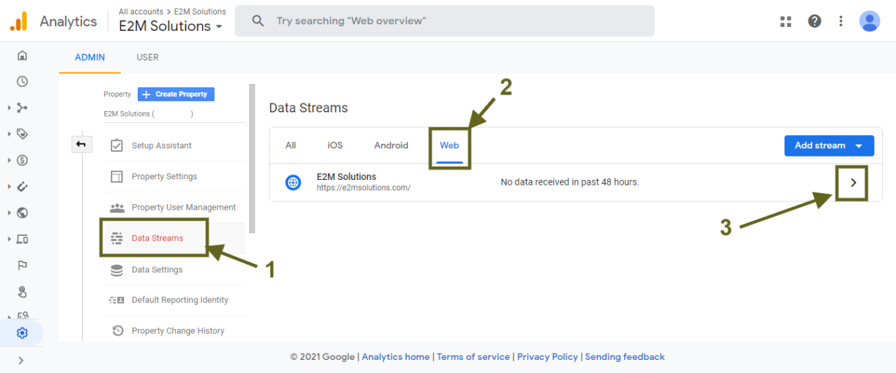This screenshot has height=373, width=896.
Task: Click the user account avatar
Action: pyautogui.click(x=869, y=21)
